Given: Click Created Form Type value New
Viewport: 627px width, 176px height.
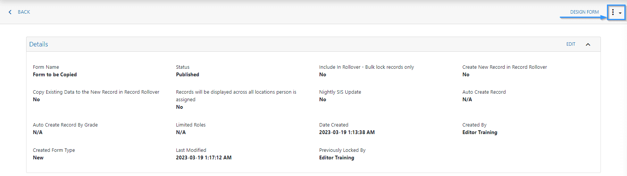Looking at the screenshot, I should (x=38, y=158).
